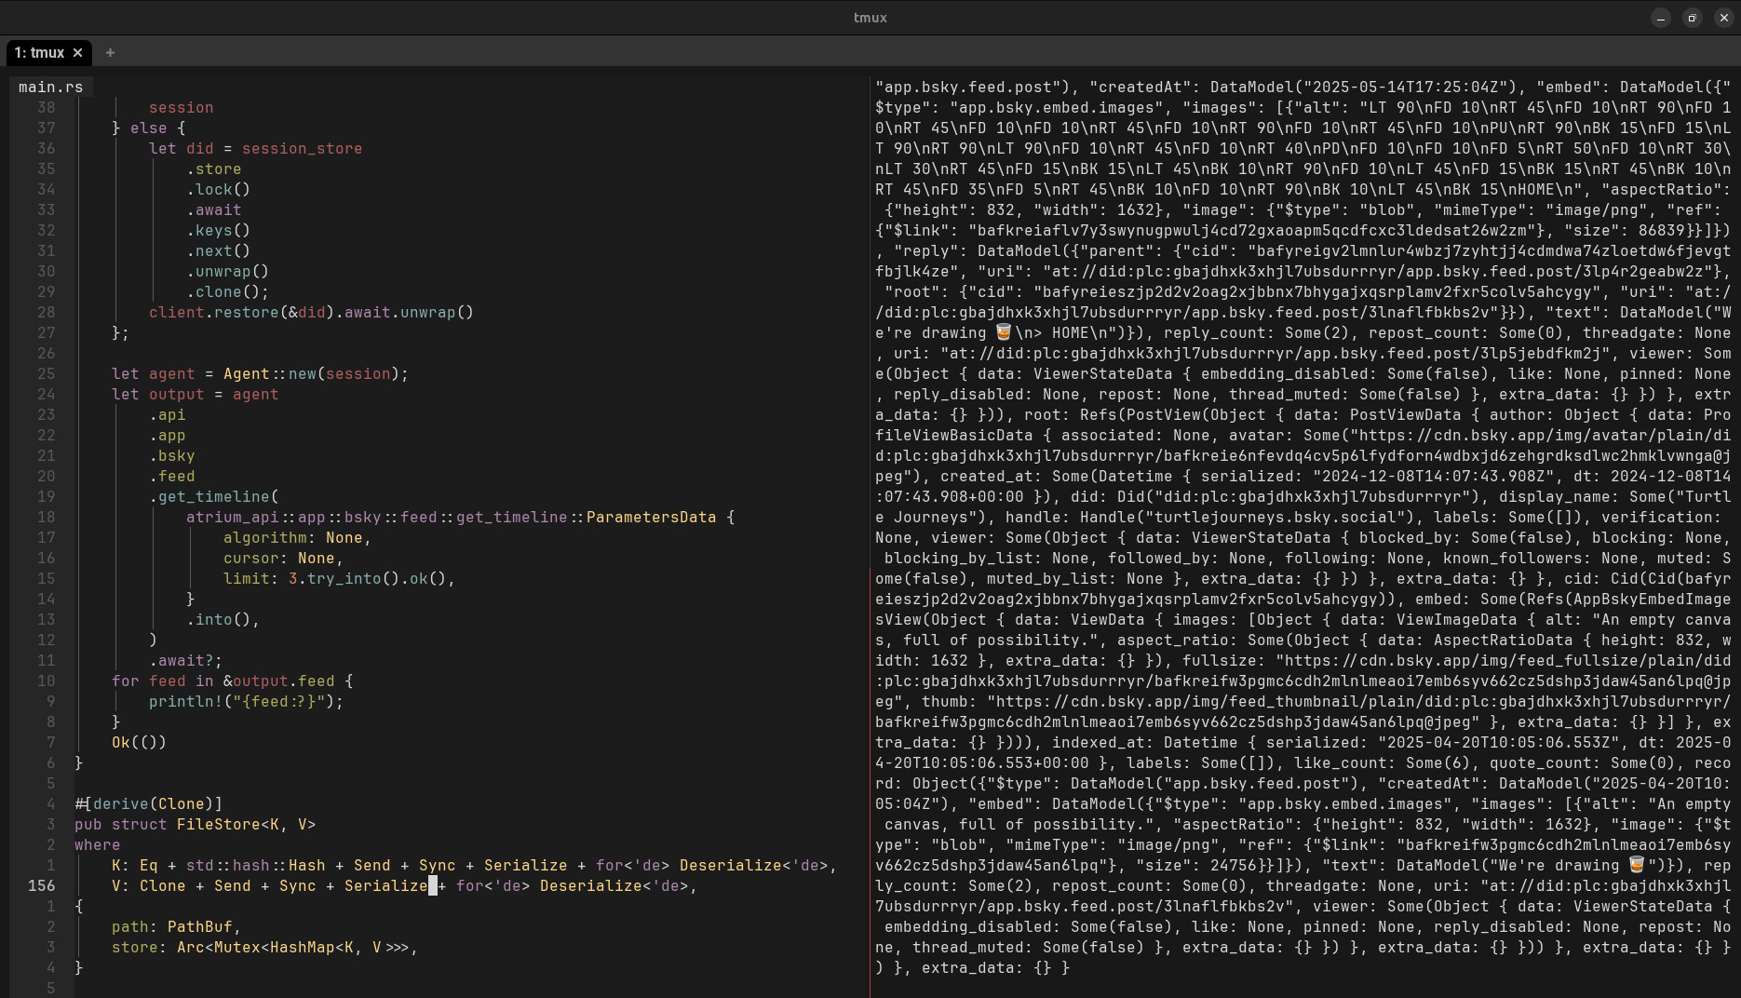Click the '.get_timeline(' call
The image size is (1741, 998).
(213, 496)
